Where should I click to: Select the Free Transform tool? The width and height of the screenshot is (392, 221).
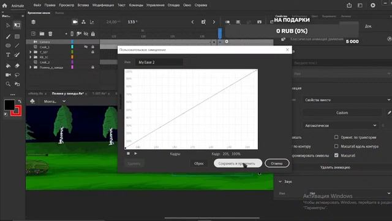[17, 25]
